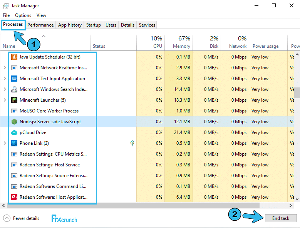Expand the Microsoft Text Input Application group

[5, 79]
